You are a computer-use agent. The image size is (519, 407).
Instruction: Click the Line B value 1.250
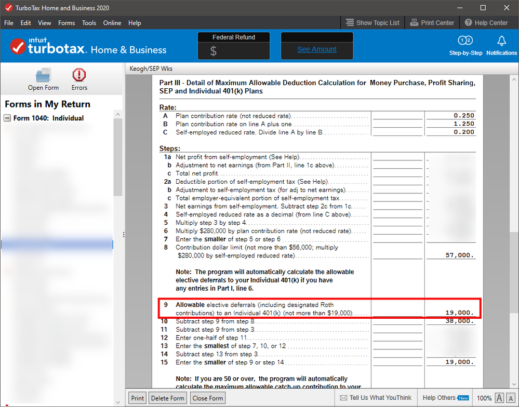coord(464,124)
